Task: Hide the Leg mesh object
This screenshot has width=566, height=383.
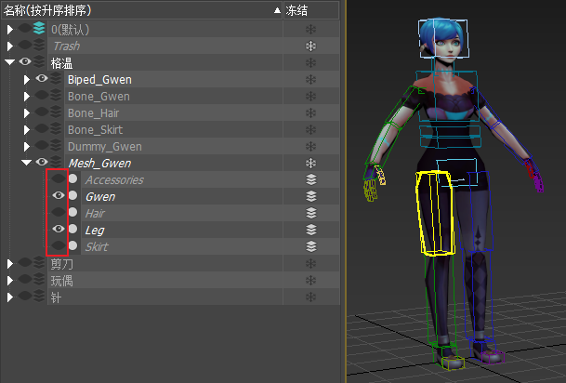Action: click(59, 230)
